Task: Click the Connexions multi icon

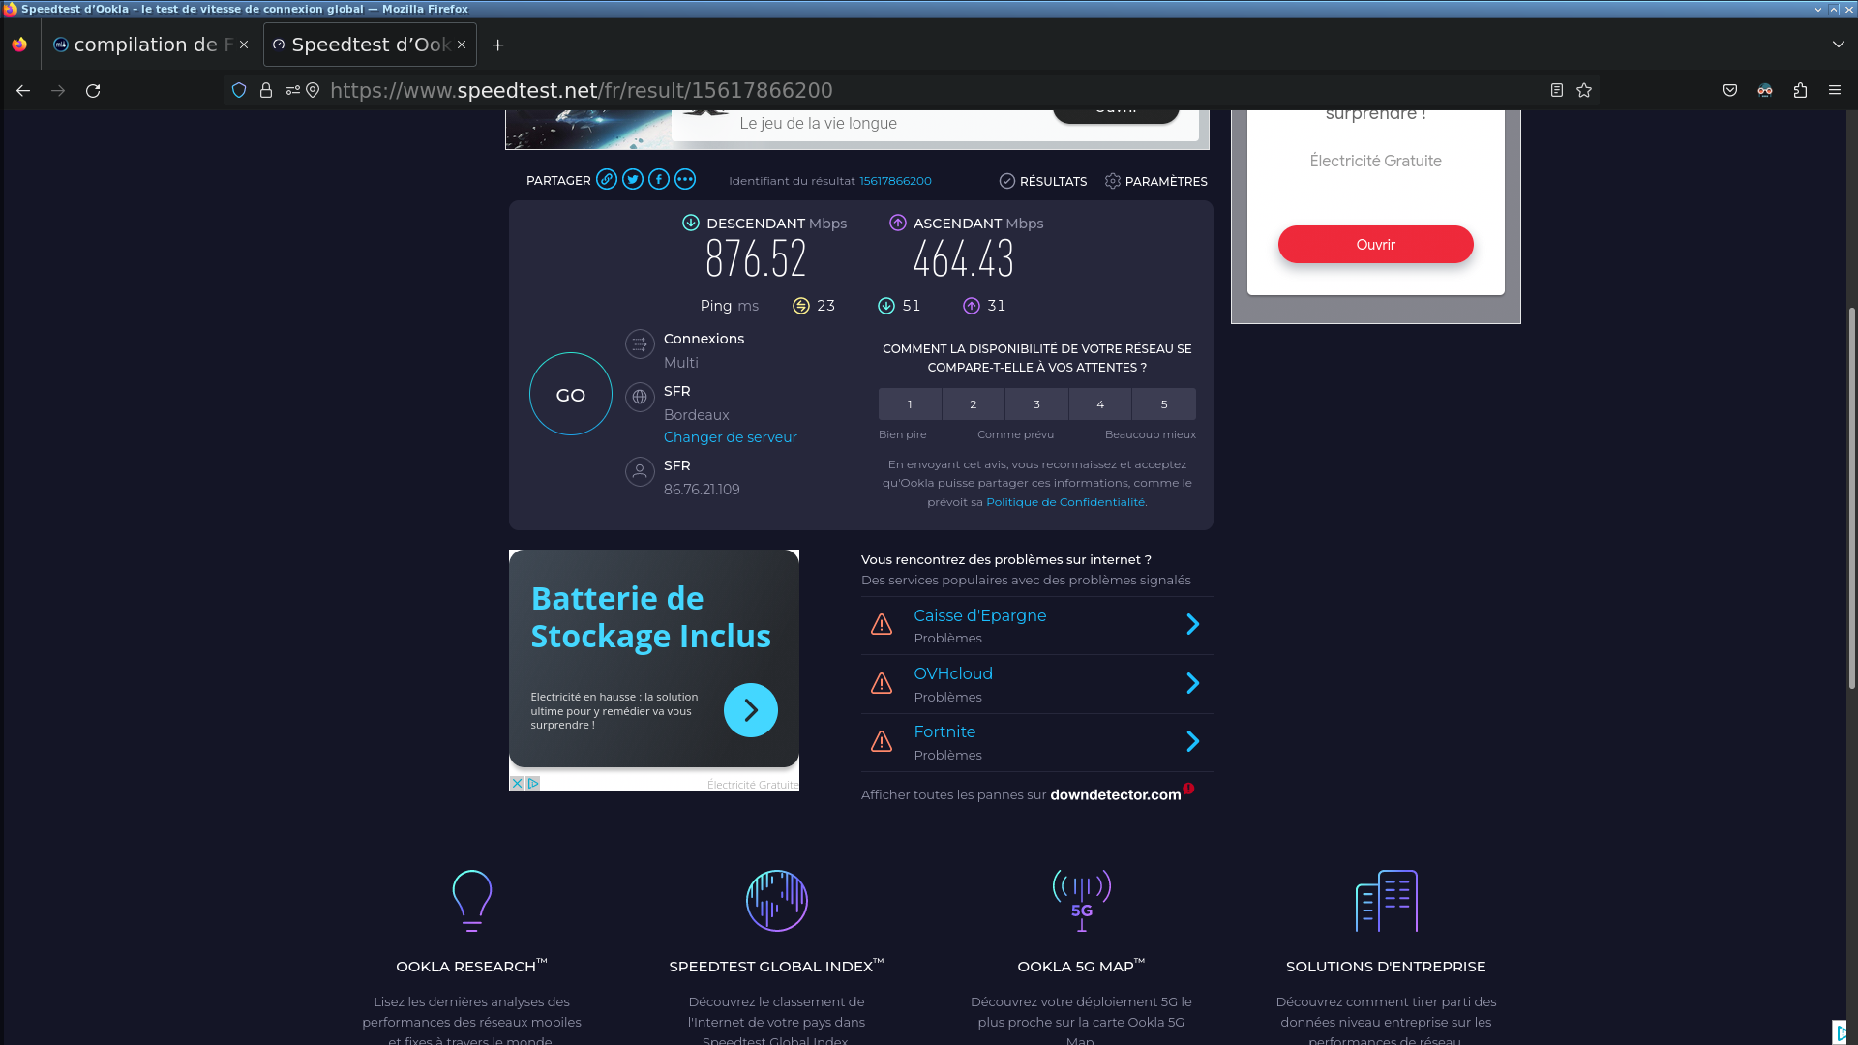Action: (640, 344)
